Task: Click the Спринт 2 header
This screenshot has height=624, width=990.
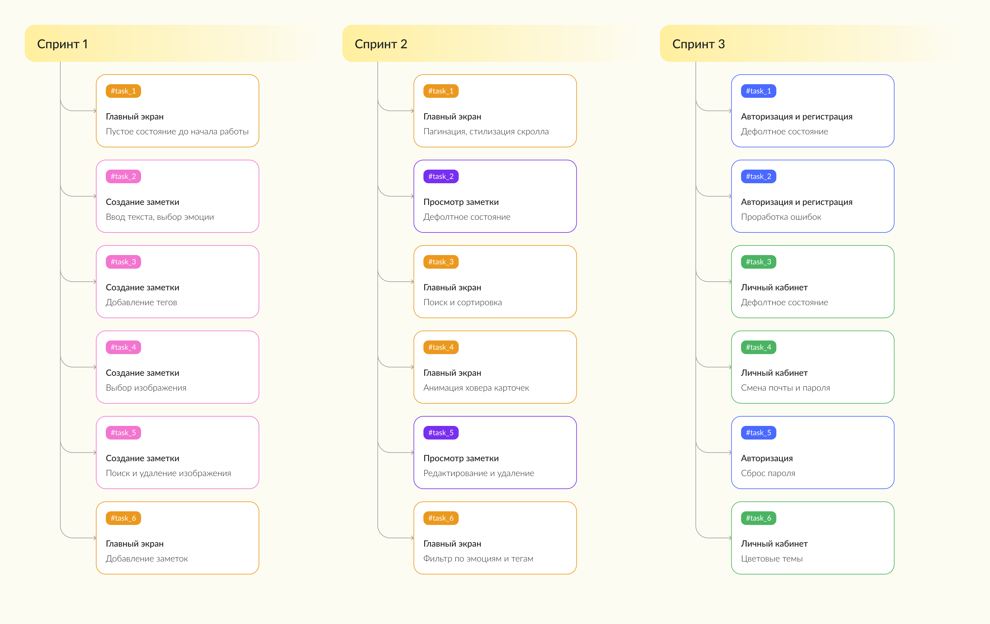Action: [381, 44]
